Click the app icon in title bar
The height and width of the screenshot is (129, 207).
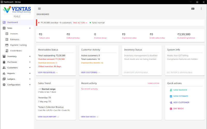(2, 2)
